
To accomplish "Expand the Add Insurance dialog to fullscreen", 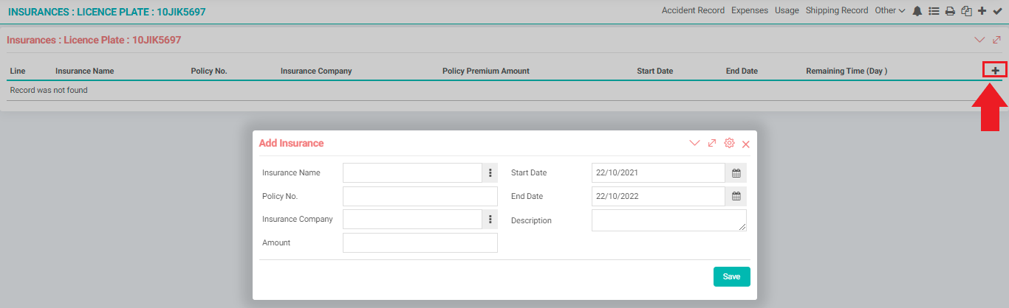I will coord(712,143).
